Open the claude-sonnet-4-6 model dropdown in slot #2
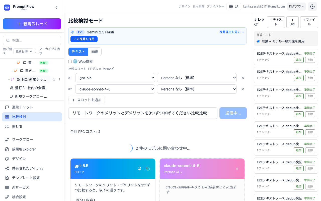 tap(115, 89)
